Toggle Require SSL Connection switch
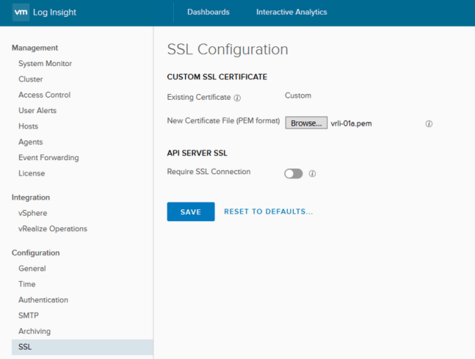The image size is (475, 359). coord(293,174)
